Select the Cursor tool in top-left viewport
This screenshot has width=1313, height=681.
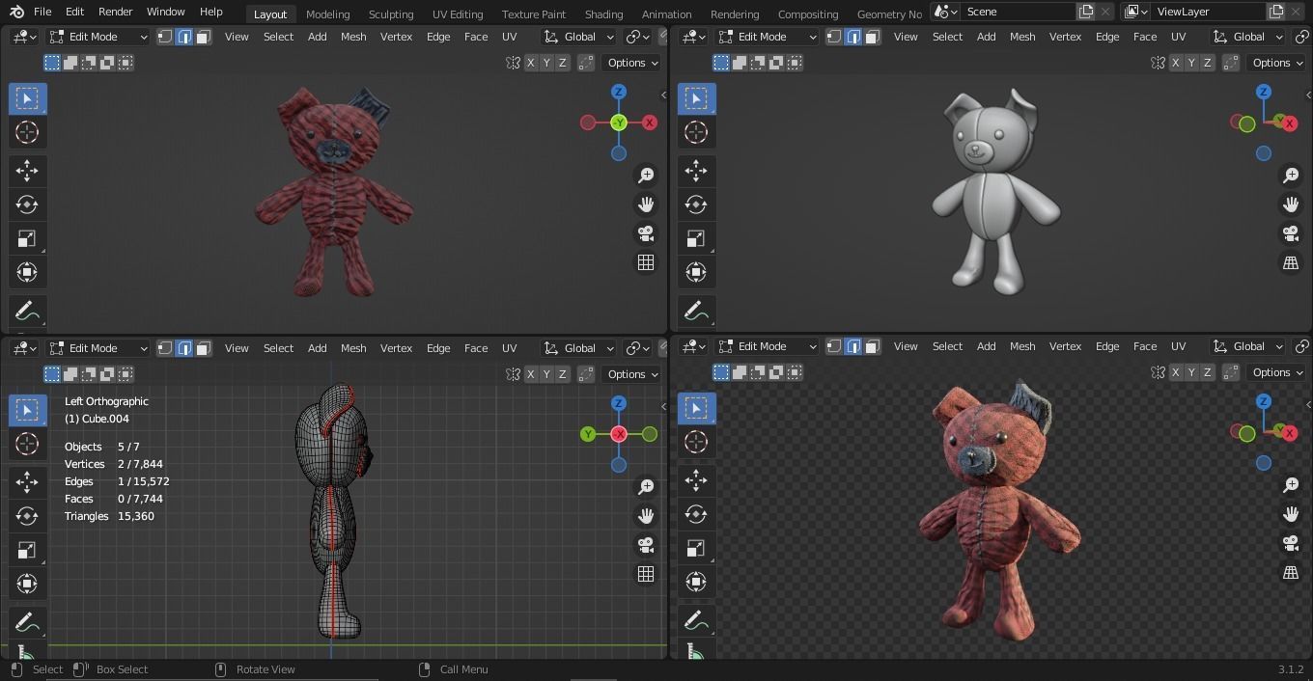pyautogui.click(x=27, y=132)
